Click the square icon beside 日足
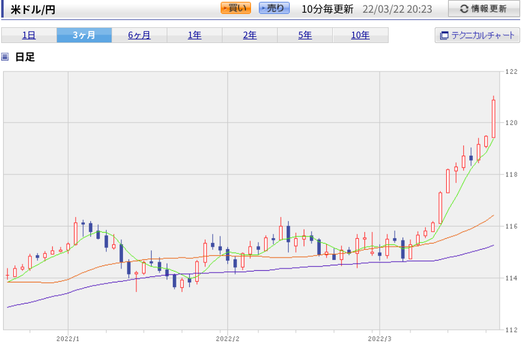The height and width of the screenshot is (346, 522). pyautogui.click(x=5, y=57)
